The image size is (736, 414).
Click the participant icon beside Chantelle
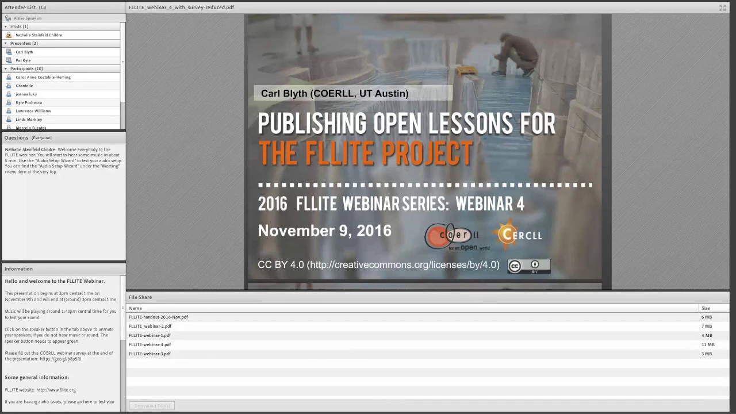[9, 86]
